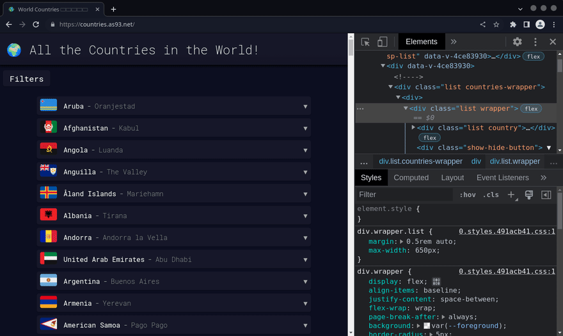Expand the Afghanistan country row

(174, 128)
